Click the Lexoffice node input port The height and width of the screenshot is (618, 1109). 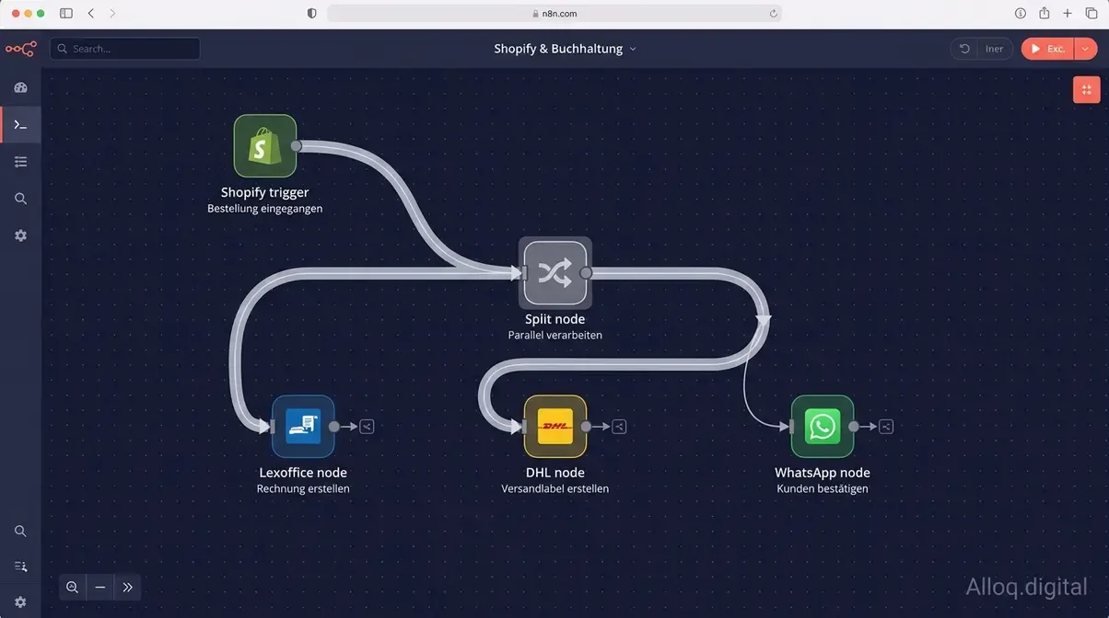point(273,427)
